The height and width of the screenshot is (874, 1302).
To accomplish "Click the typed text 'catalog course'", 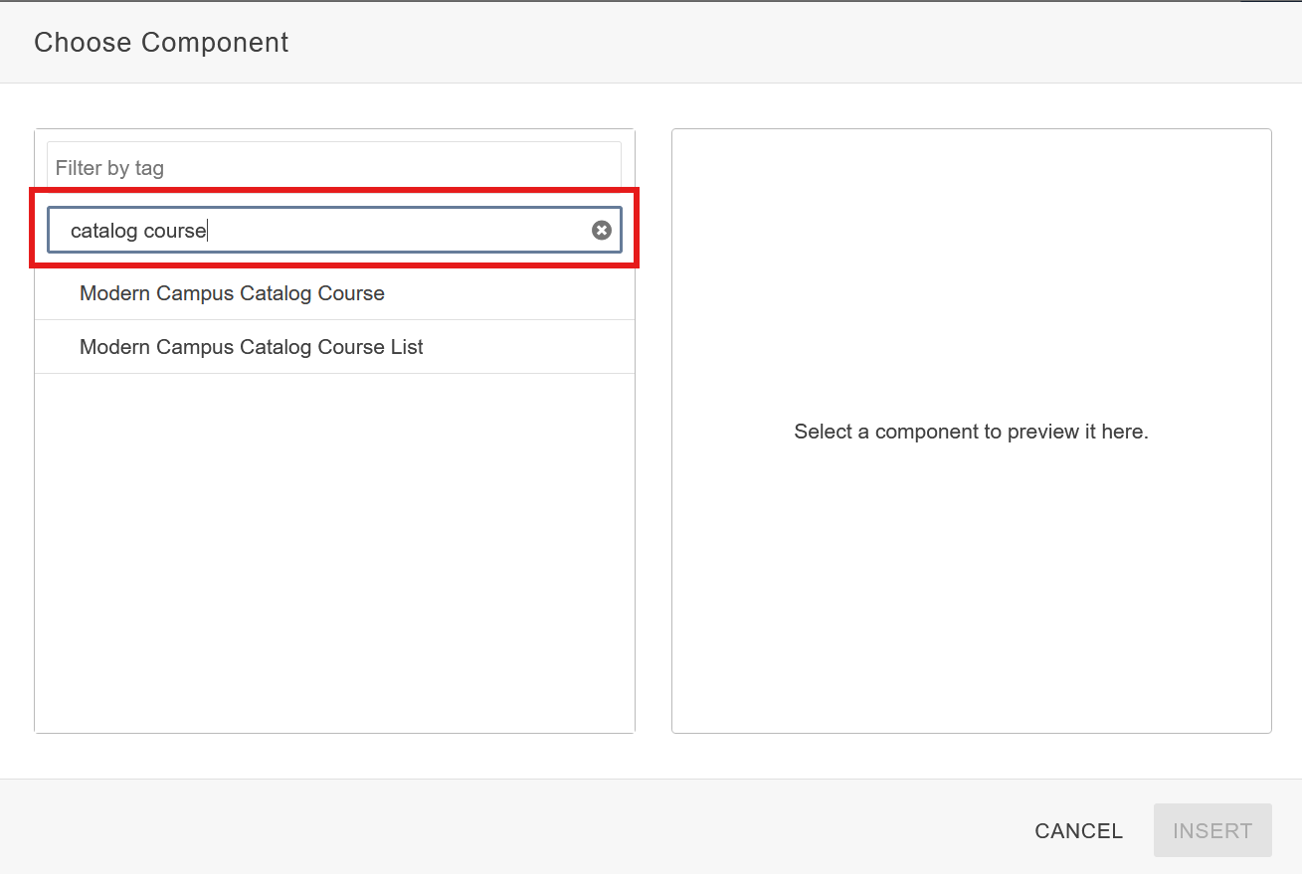I will click(138, 231).
